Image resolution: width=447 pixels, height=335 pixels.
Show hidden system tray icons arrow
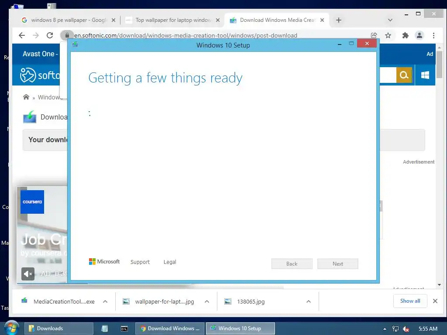click(x=385, y=329)
